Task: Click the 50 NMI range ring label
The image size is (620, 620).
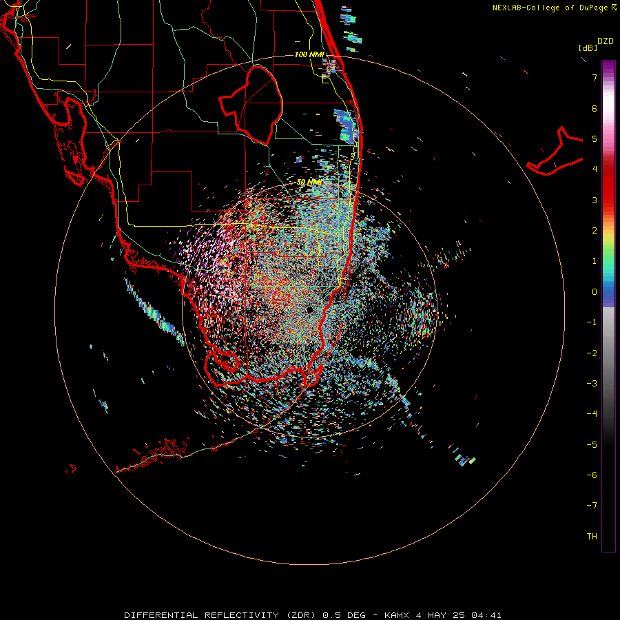Action: click(x=309, y=183)
